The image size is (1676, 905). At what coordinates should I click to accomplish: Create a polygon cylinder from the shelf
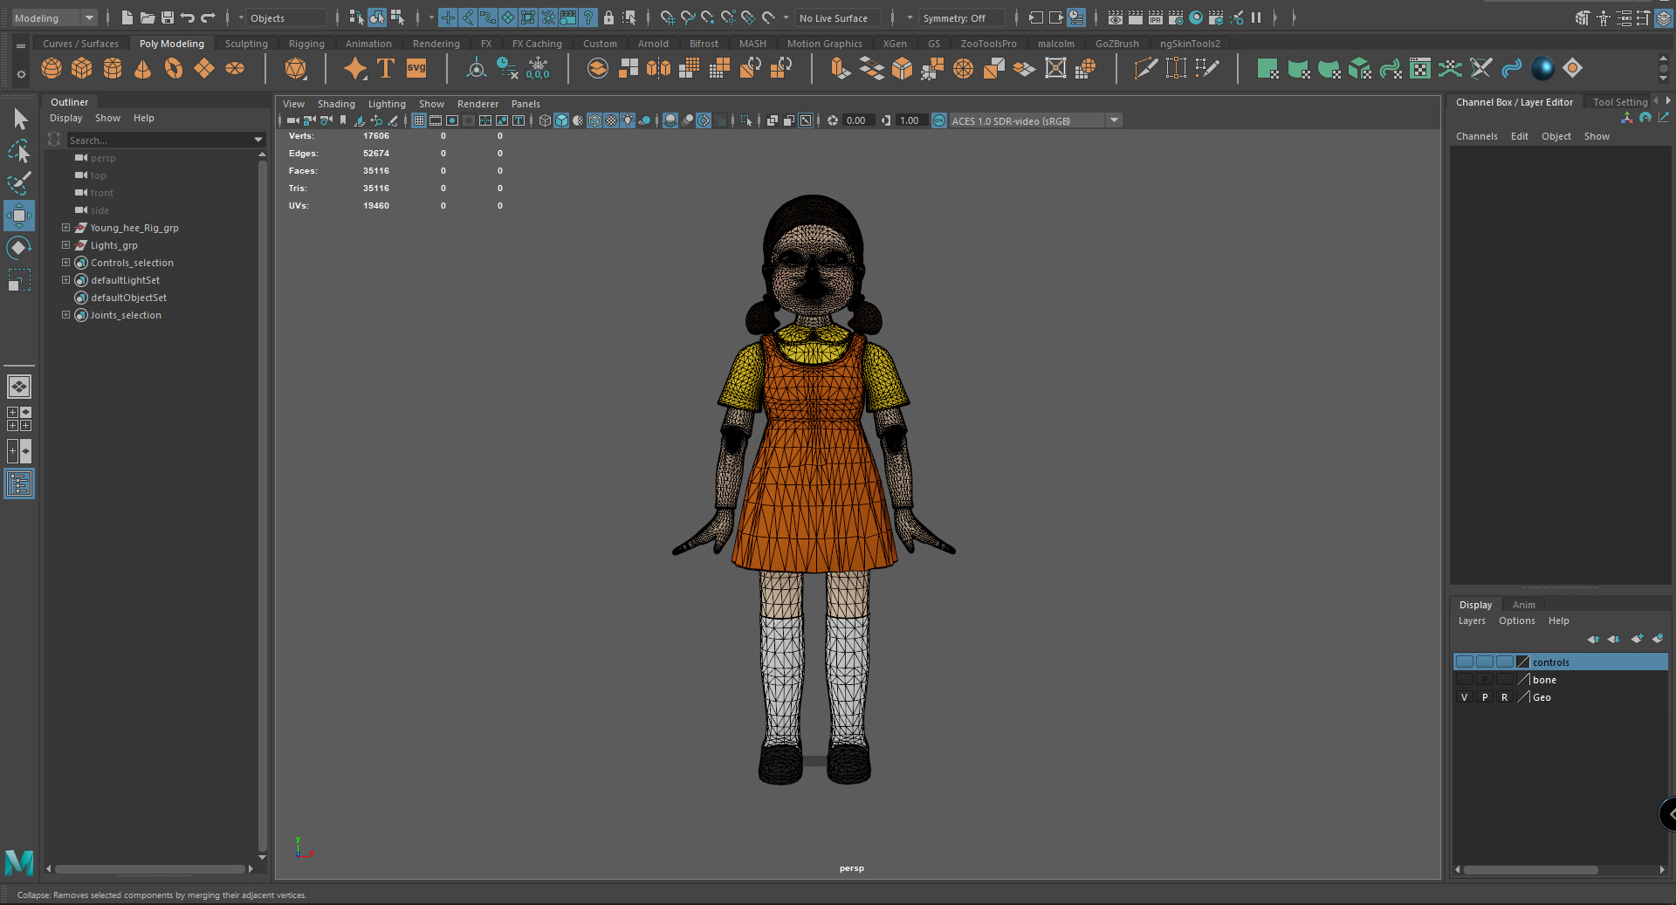pyautogui.click(x=113, y=68)
